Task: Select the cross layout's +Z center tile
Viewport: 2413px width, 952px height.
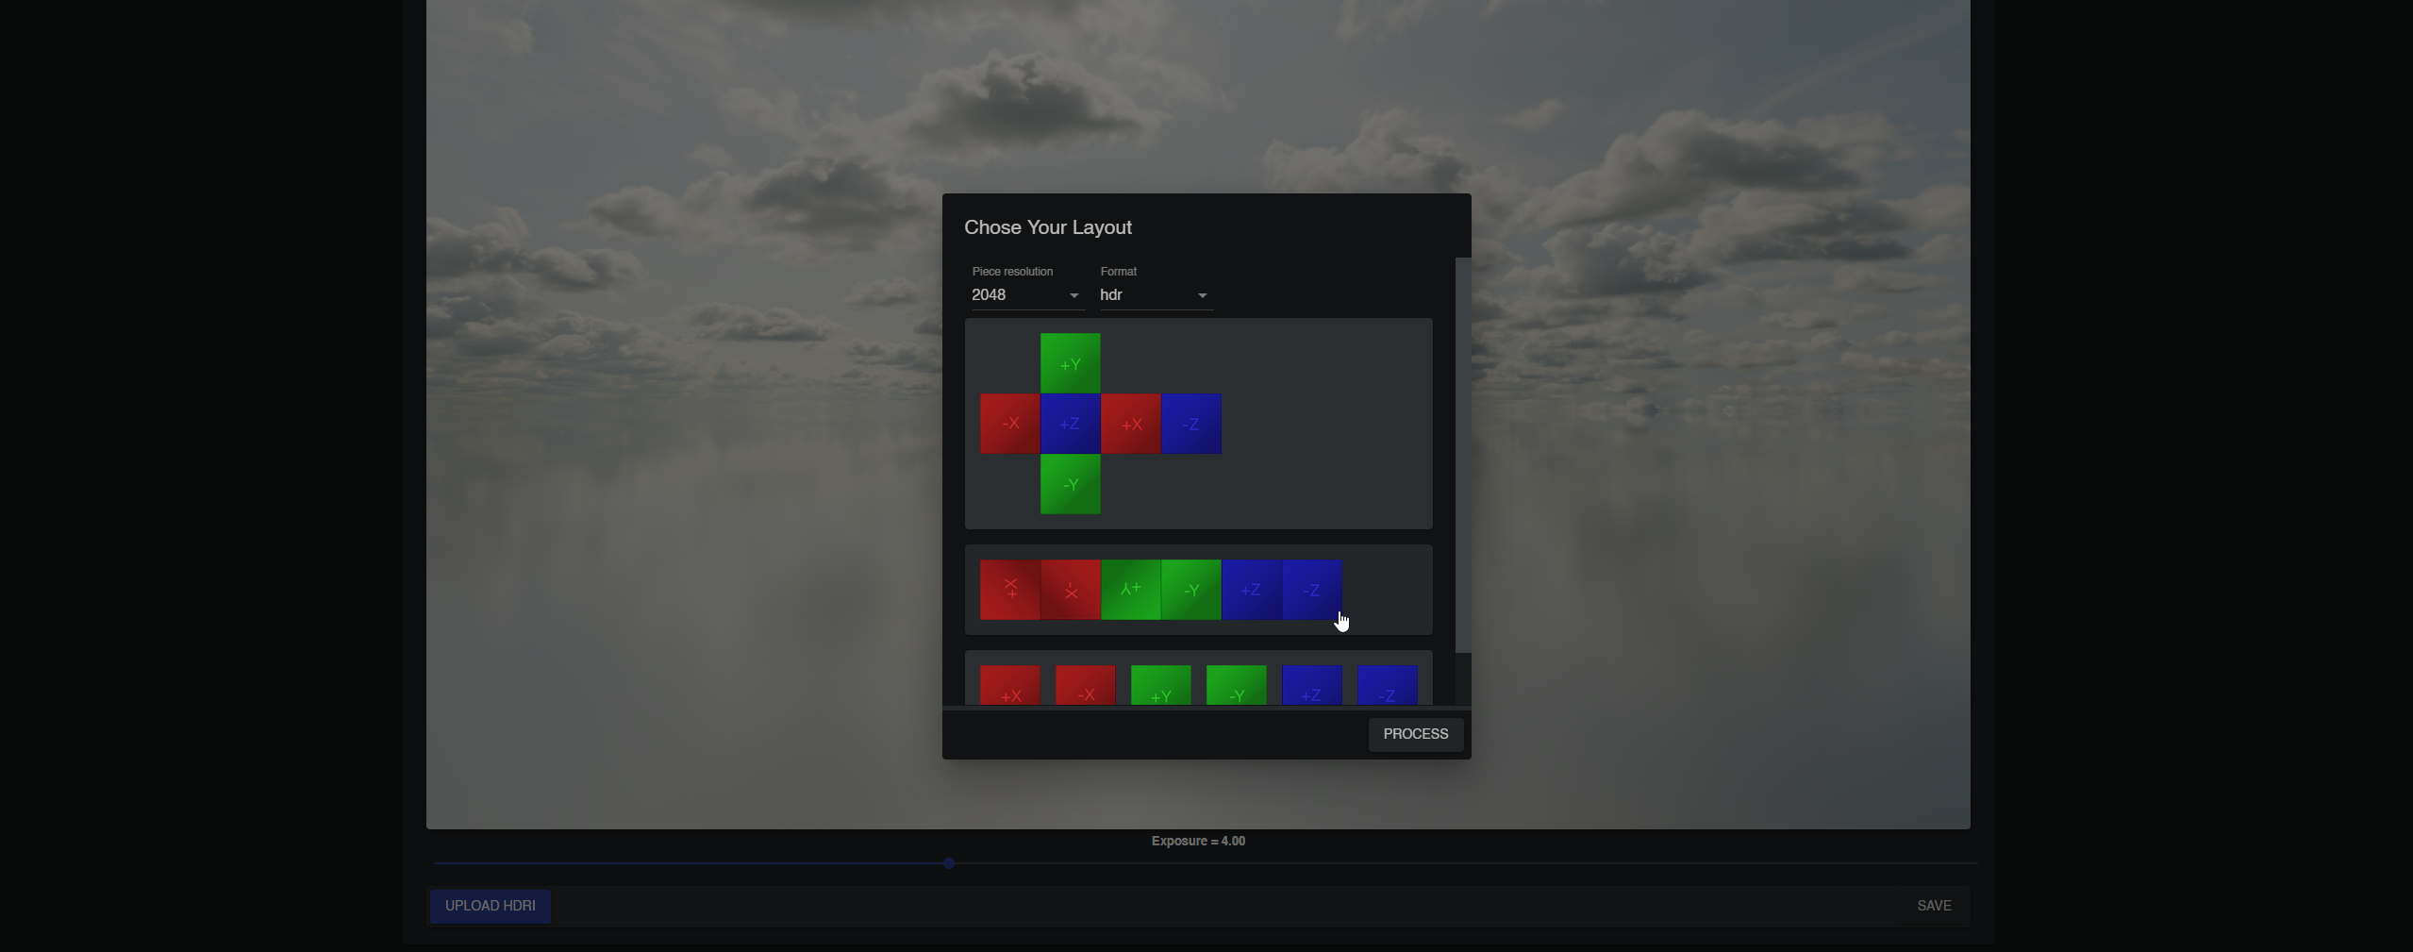Action: pos(1071,424)
